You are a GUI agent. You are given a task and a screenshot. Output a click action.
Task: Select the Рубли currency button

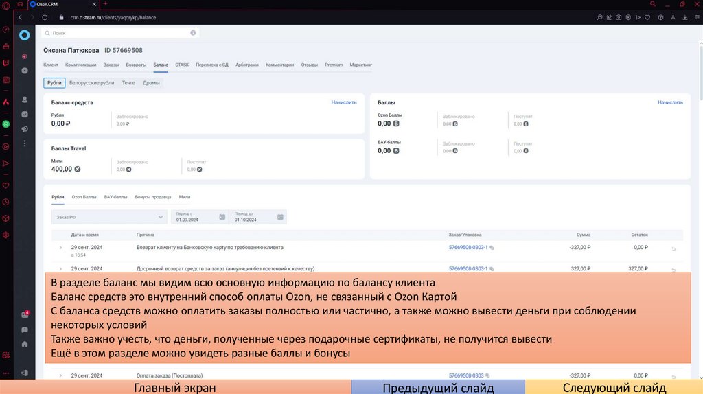click(x=54, y=83)
